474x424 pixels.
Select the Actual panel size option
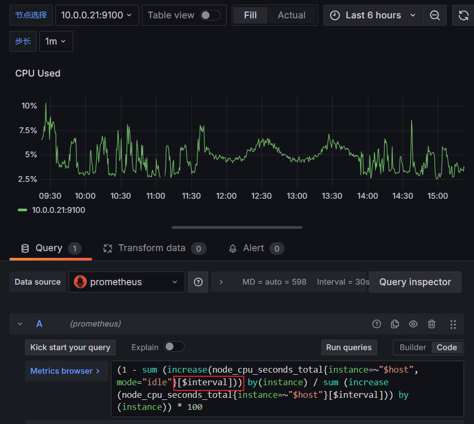291,15
